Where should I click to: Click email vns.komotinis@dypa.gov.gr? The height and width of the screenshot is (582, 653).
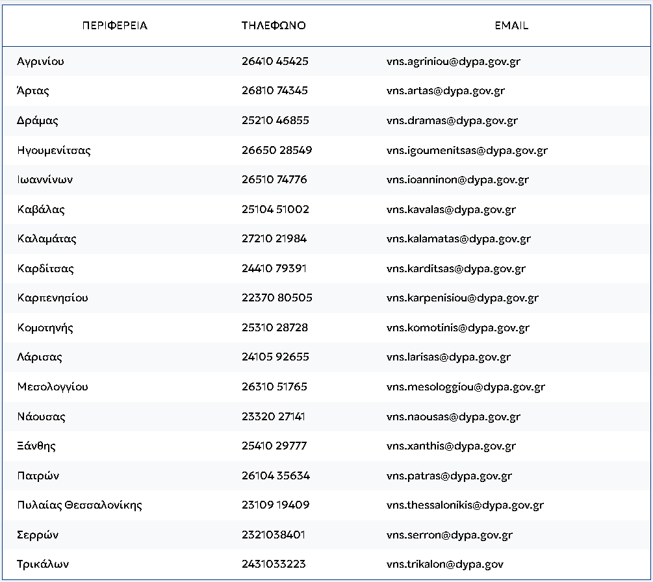[457, 328]
